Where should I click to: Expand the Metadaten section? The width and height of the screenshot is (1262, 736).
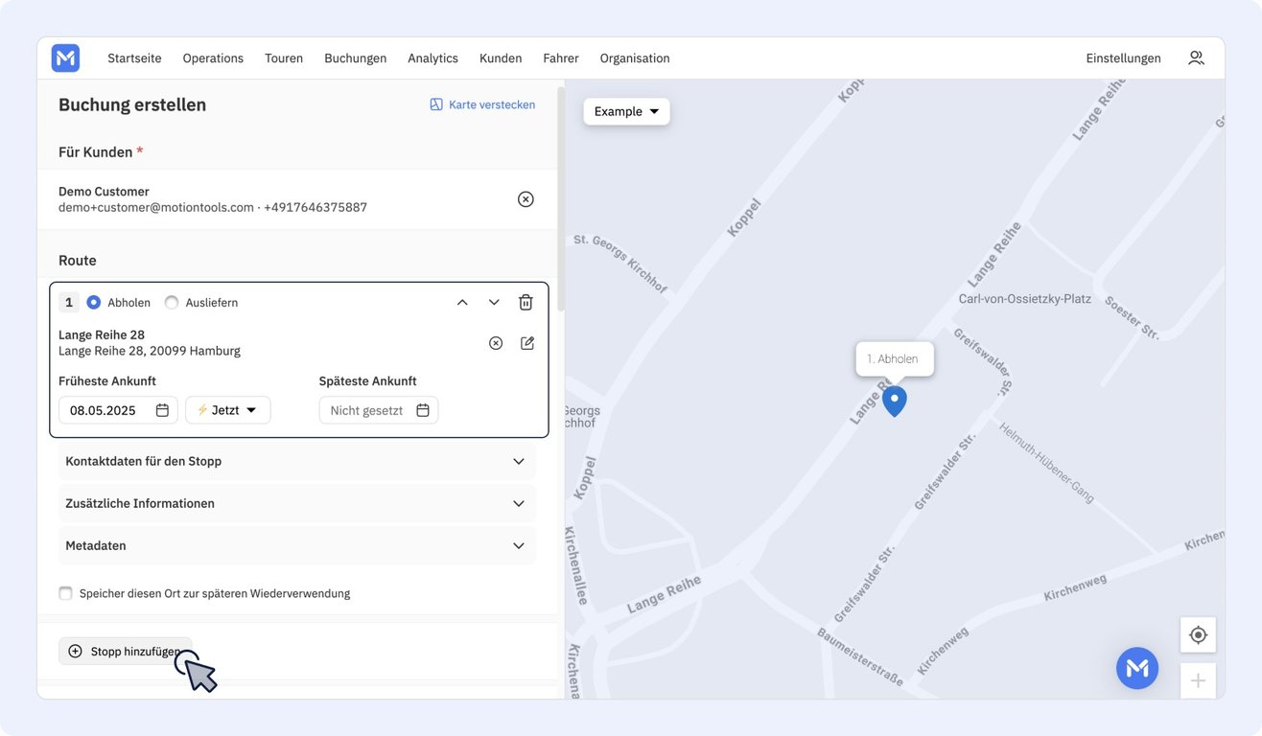[x=297, y=545]
